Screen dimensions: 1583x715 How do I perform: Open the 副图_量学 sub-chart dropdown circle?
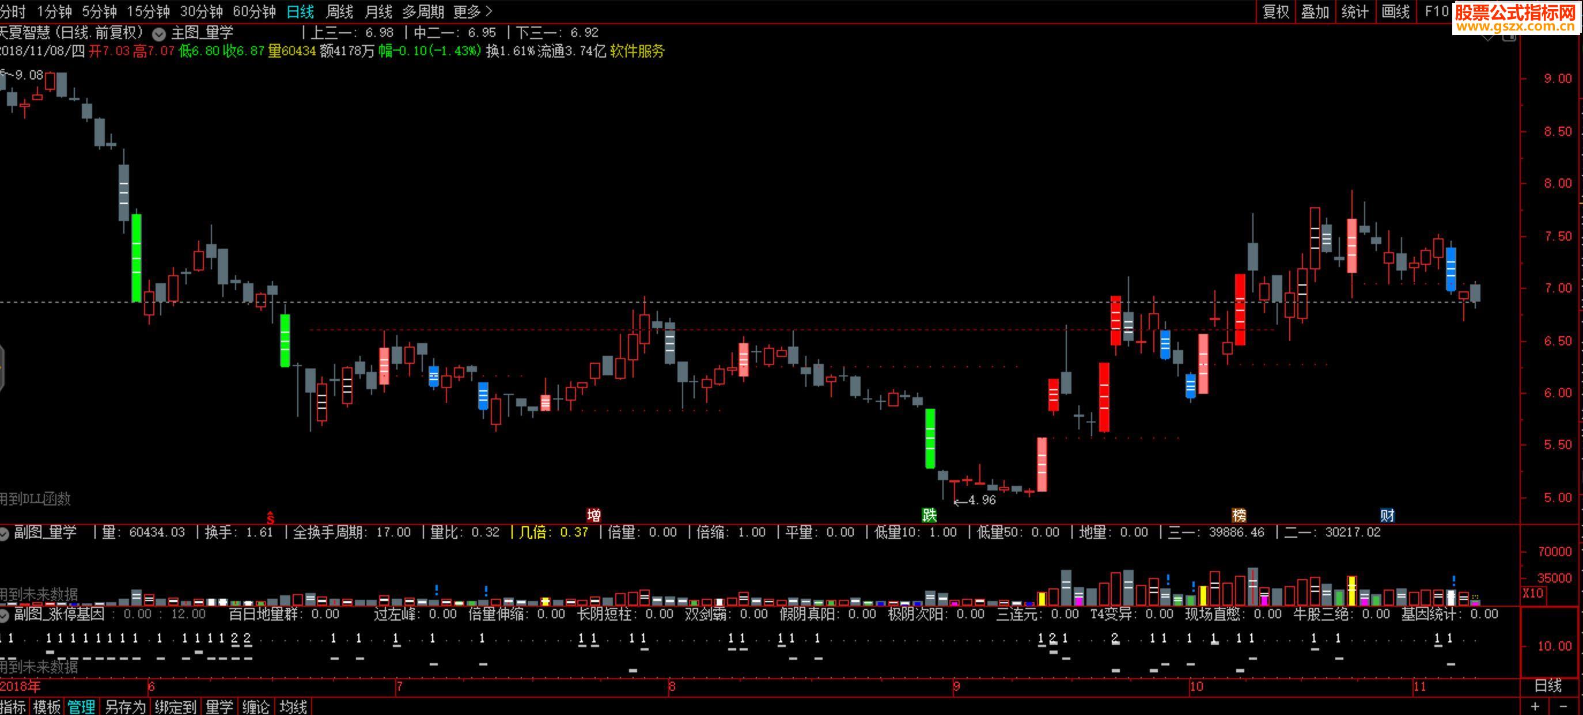point(3,534)
